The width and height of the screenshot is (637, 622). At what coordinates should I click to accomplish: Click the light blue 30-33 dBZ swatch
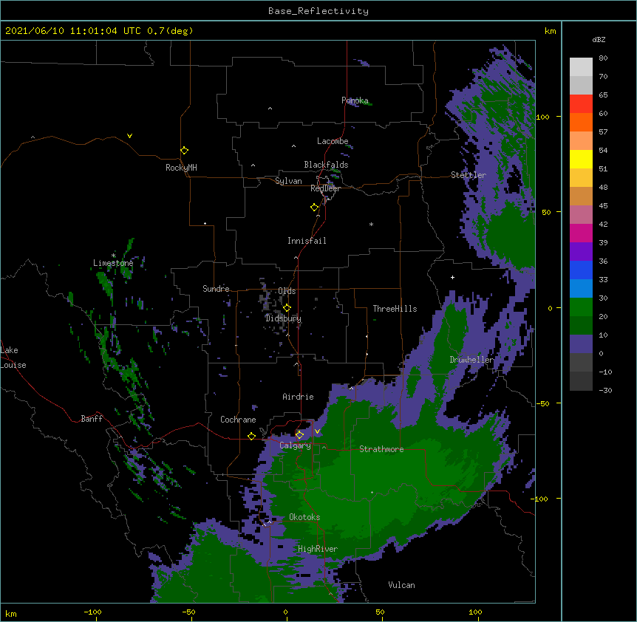[x=581, y=289]
